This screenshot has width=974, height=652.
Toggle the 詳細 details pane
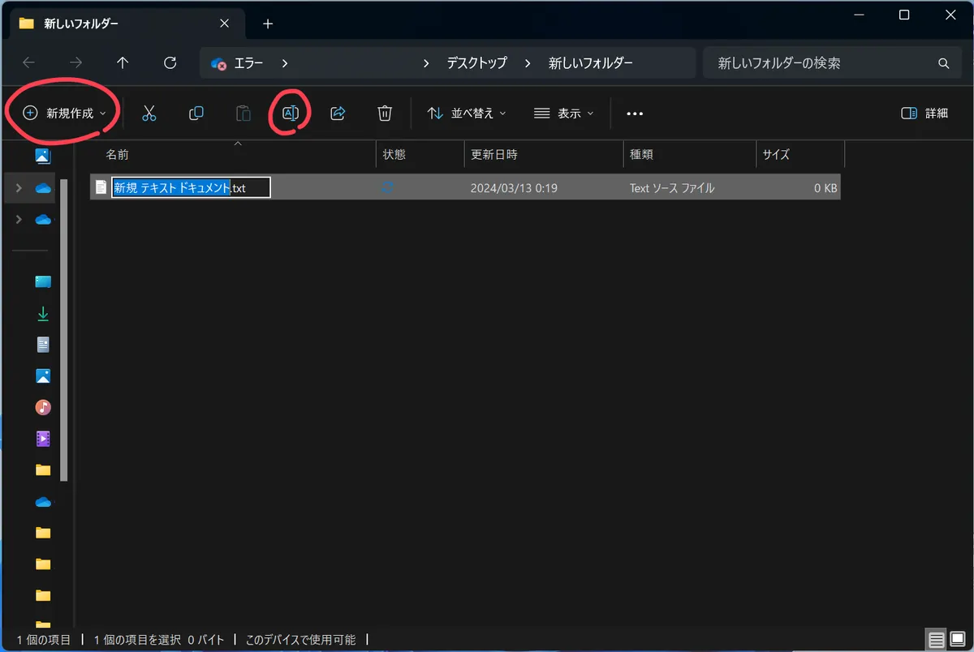pyautogui.click(x=924, y=114)
